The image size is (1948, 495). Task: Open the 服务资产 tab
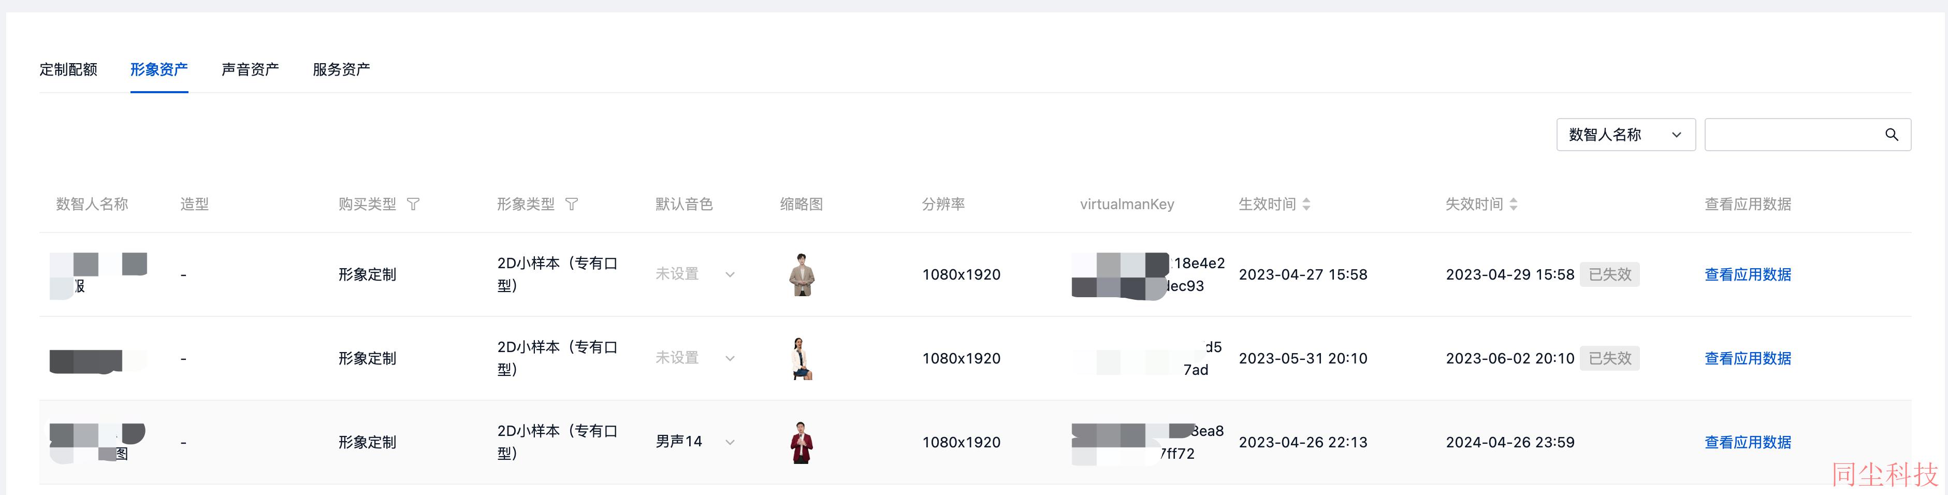[341, 69]
